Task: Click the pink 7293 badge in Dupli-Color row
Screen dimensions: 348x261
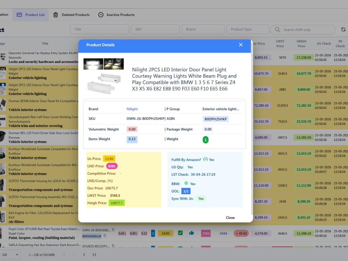Action: coord(206,234)
